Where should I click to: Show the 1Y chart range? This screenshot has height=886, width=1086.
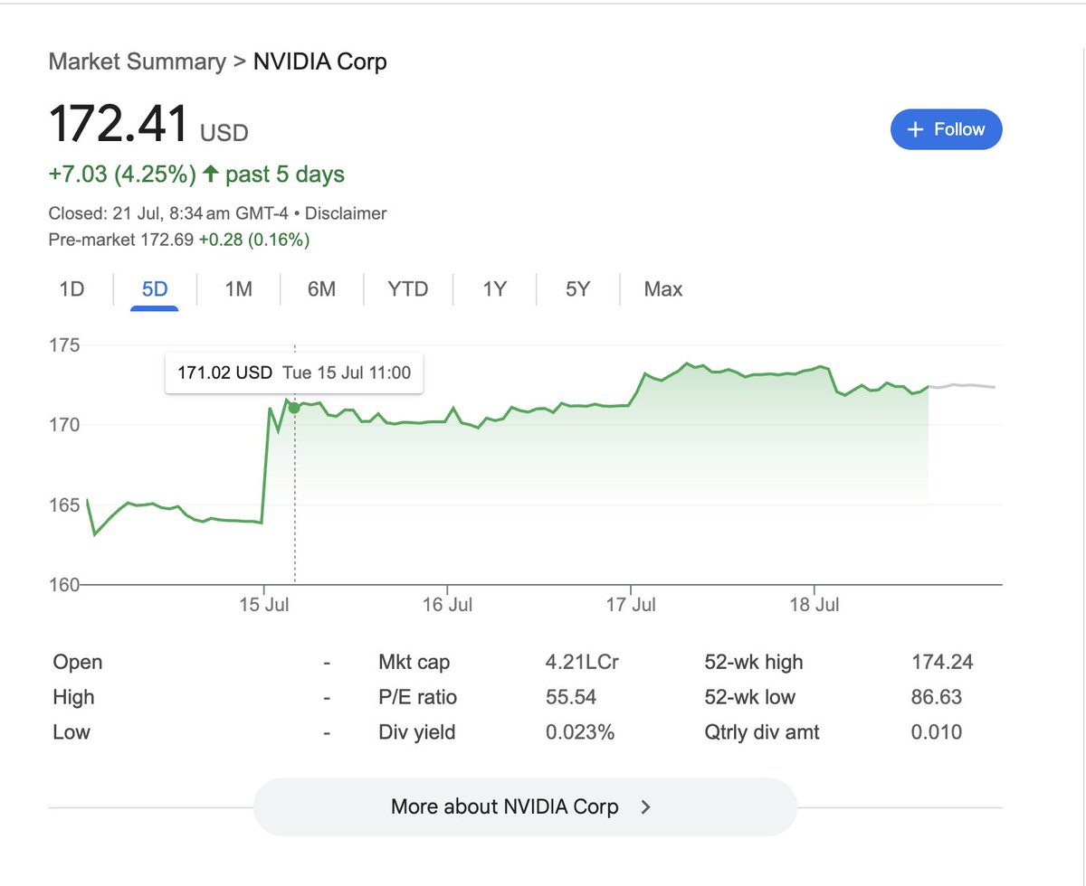(x=494, y=289)
